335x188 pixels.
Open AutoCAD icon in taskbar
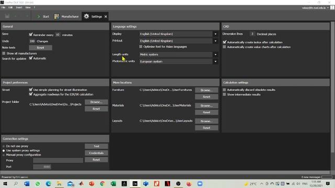point(124,183)
